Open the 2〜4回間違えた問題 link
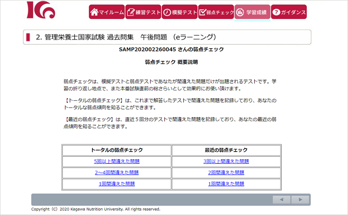The width and height of the screenshot is (348, 215). click(117, 173)
